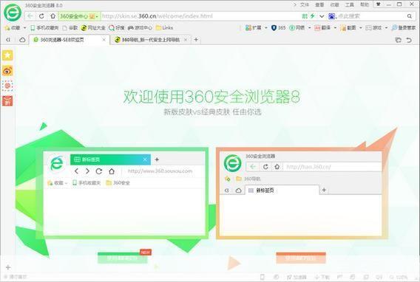Image resolution: width=420 pixels, height=282 pixels.
Task: Click the 网银 online banking item
Action: pos(297,28)
